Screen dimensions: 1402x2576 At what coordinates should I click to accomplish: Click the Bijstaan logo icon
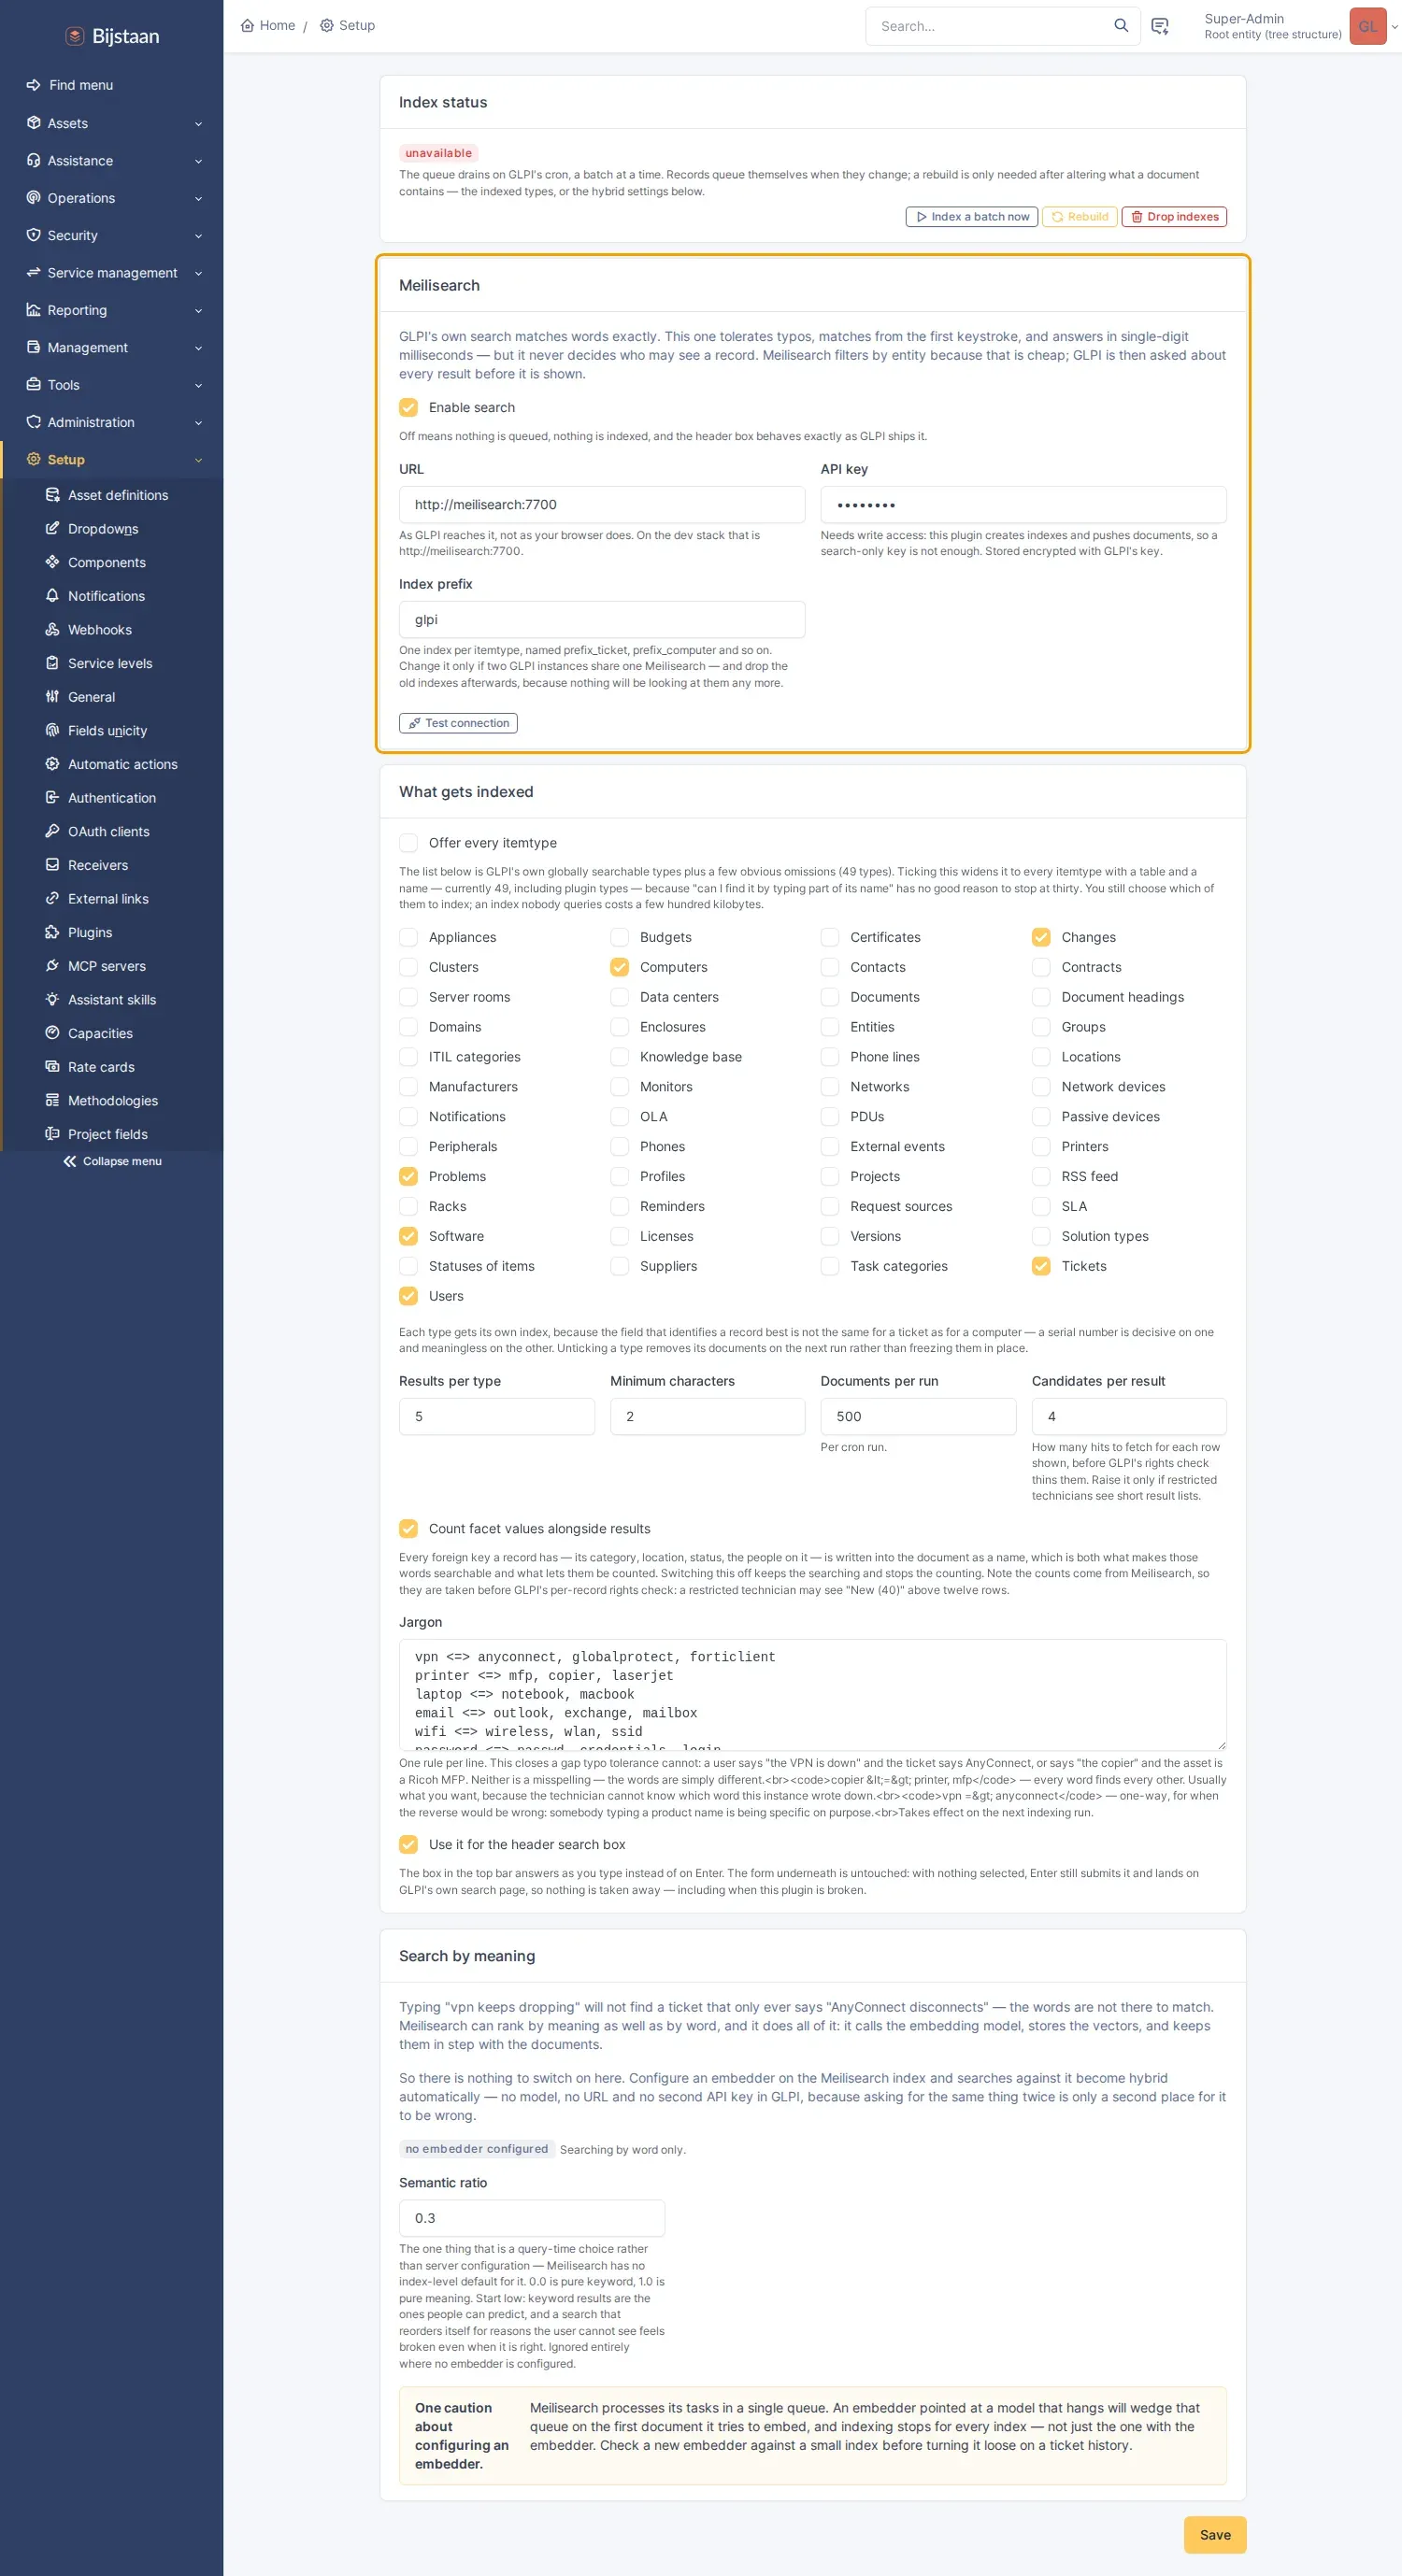[75, 36]
